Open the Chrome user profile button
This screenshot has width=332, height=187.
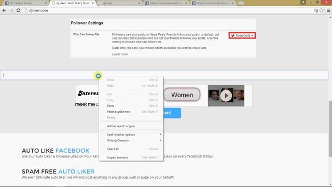(x=303, y=2)
